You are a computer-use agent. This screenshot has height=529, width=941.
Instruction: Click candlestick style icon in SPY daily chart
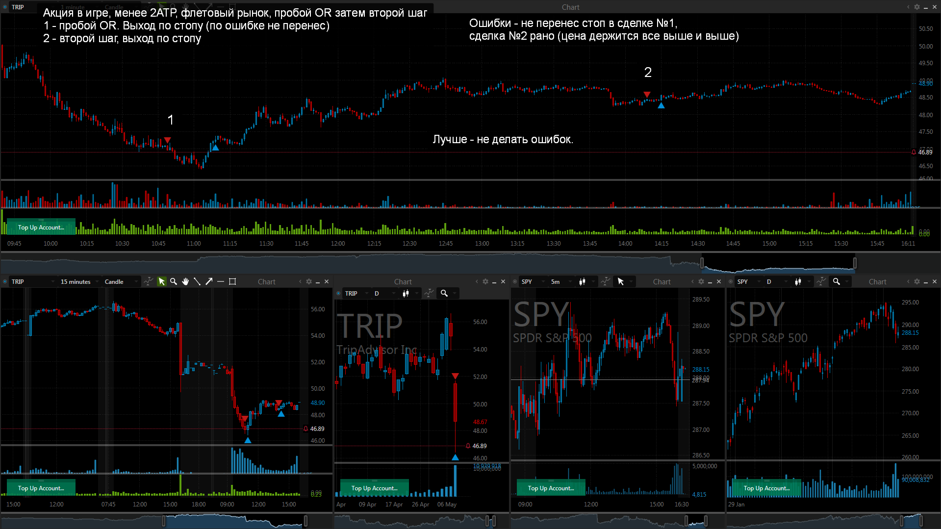[798, 281]
